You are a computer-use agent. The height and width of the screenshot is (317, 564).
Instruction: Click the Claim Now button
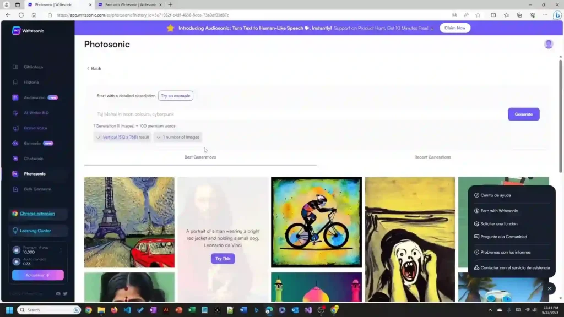click(454, 28)
